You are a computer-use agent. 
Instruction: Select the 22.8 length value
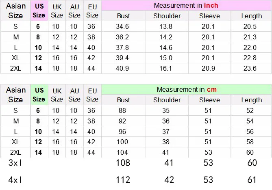[x=252, y=57]
